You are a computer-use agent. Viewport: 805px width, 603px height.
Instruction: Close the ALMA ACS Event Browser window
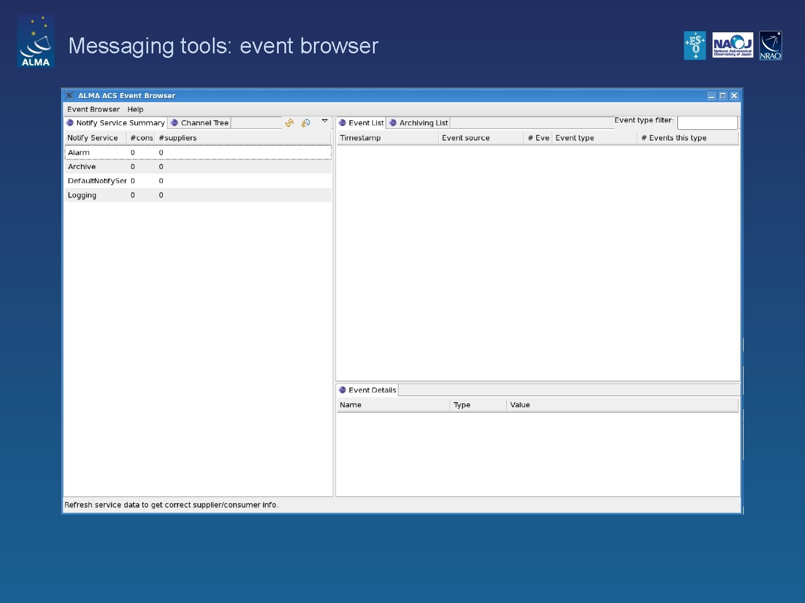pos(734,96)
